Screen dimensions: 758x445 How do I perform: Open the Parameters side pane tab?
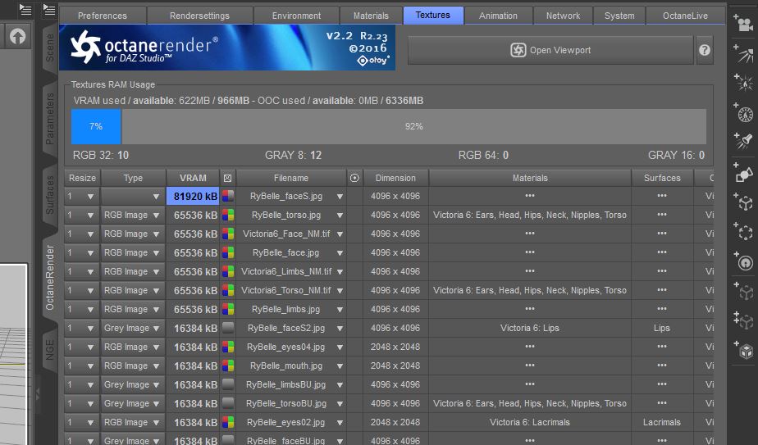(x=50, y=119)
